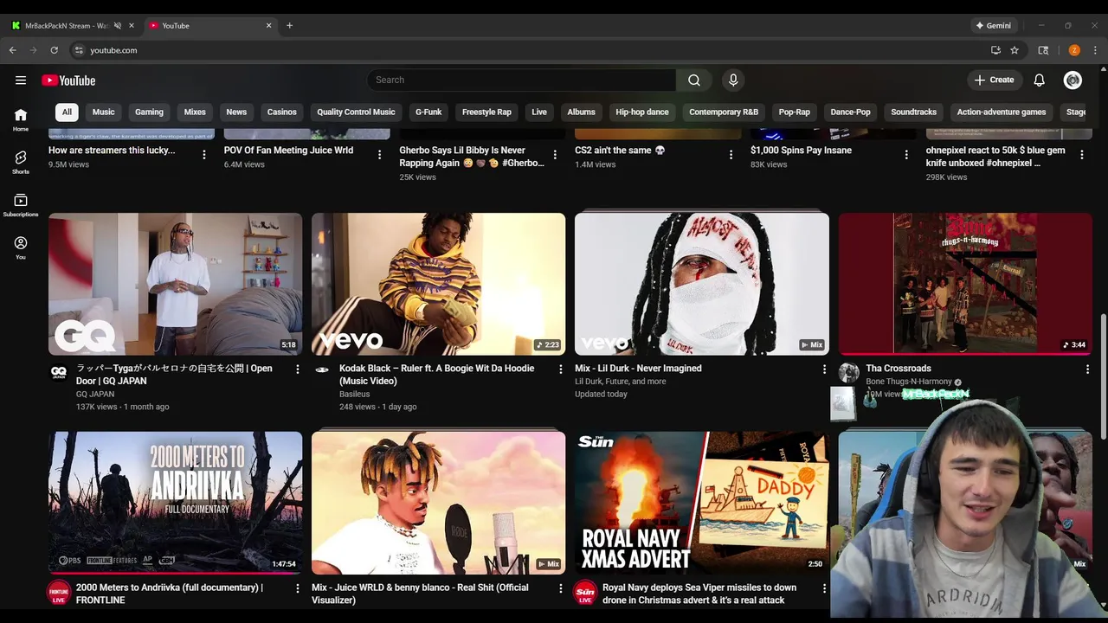Start voice search with microphone icon
This screenshot has width=1108, height=623.
(x=733, y=80)
